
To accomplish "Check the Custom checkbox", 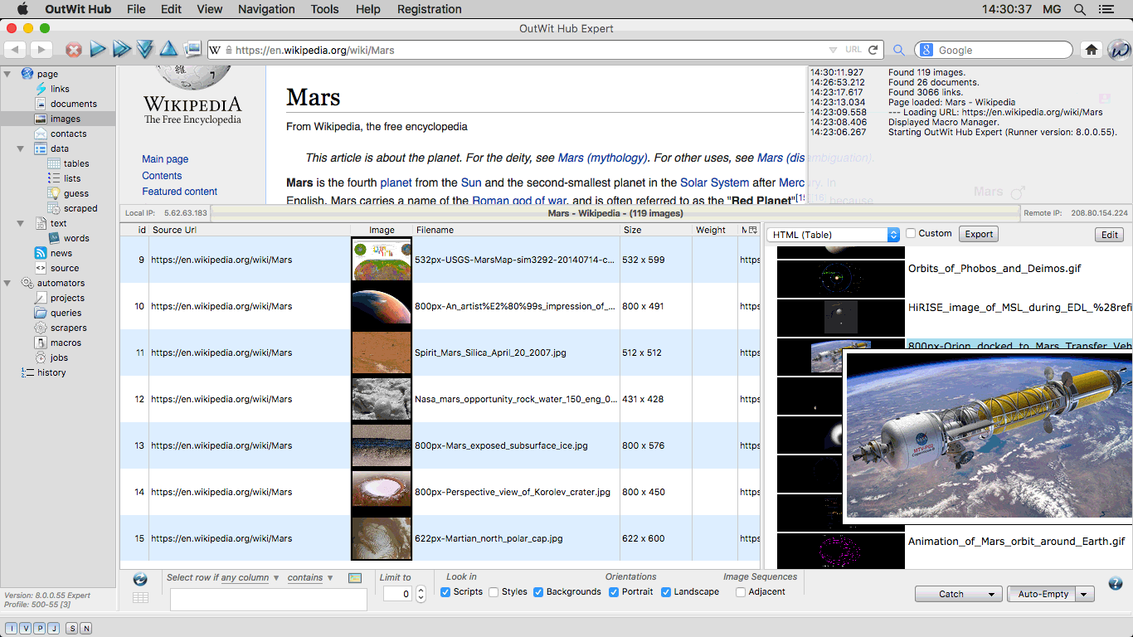I will [911, 234].
